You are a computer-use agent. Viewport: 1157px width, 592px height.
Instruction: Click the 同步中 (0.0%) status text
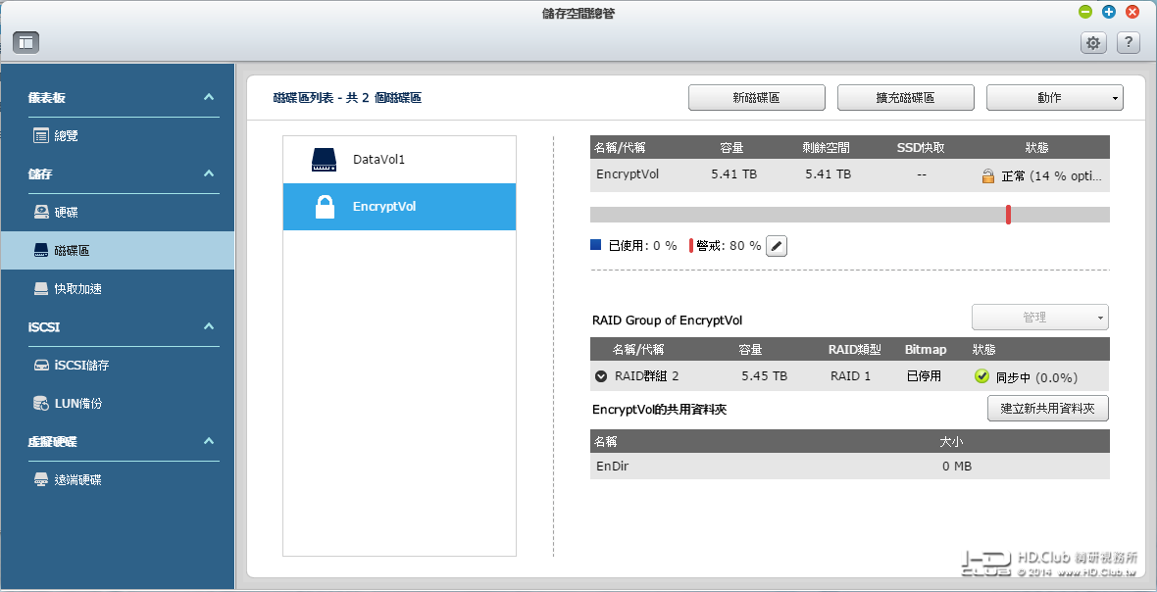click(x=1036, y=377)
